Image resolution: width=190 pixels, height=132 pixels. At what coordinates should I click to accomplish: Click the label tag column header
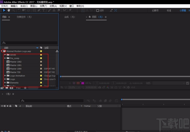pos(41,48)
